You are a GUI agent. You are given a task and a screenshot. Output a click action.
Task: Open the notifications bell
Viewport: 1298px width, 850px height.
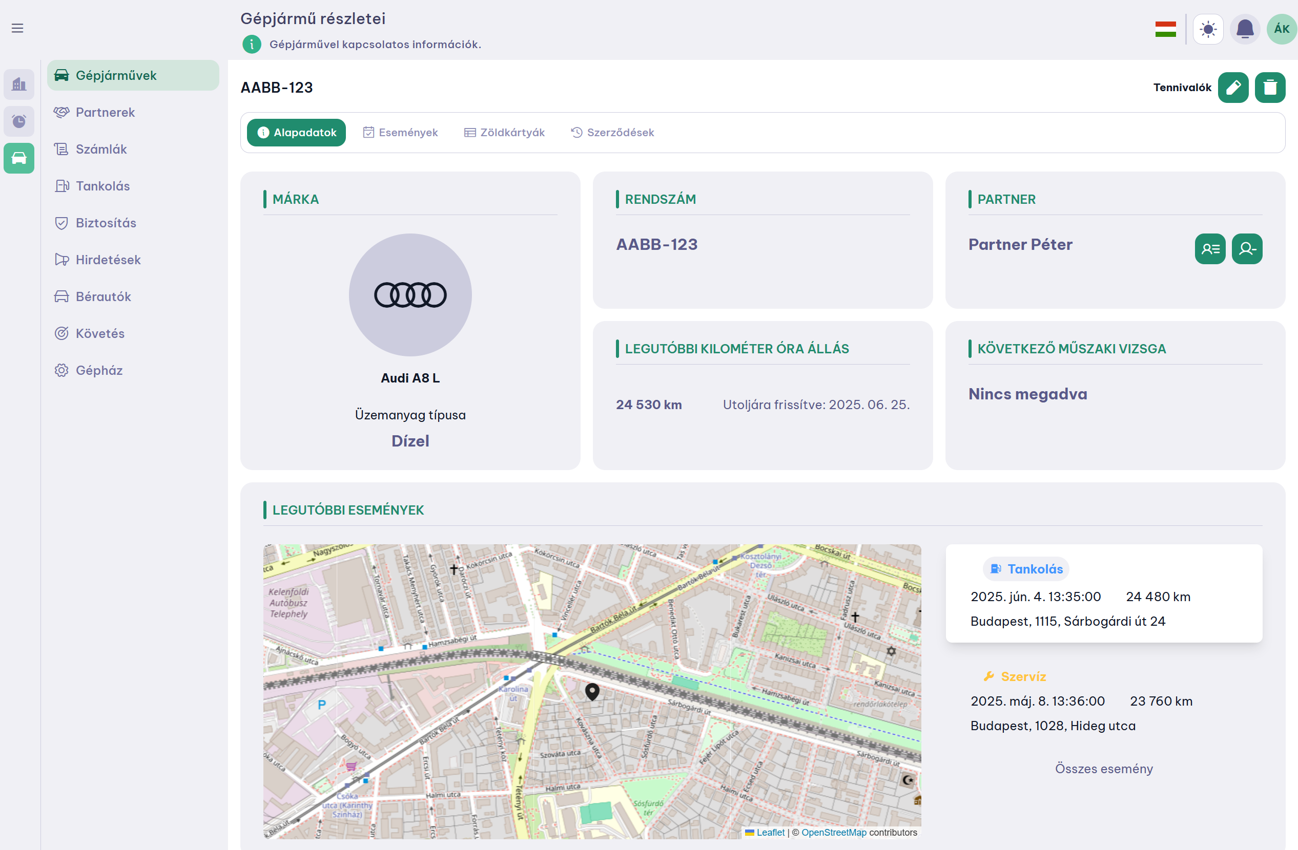1245,29
